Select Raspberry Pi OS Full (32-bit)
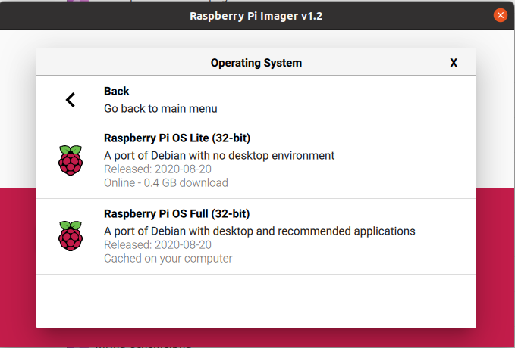The image size is (515, 348). [256, 237]
